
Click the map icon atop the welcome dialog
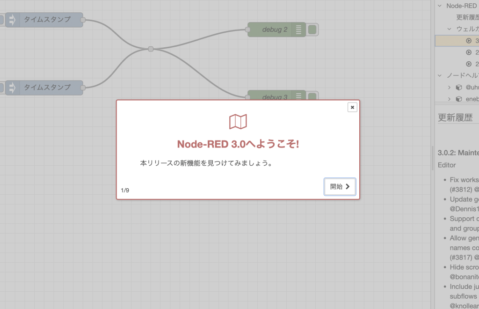pyautogui.click(x=239, y=121)
